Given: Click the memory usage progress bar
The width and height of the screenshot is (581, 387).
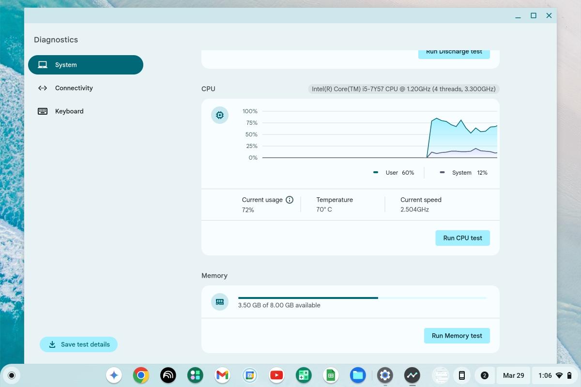Looking at the screenshot, I should (362, 298).
